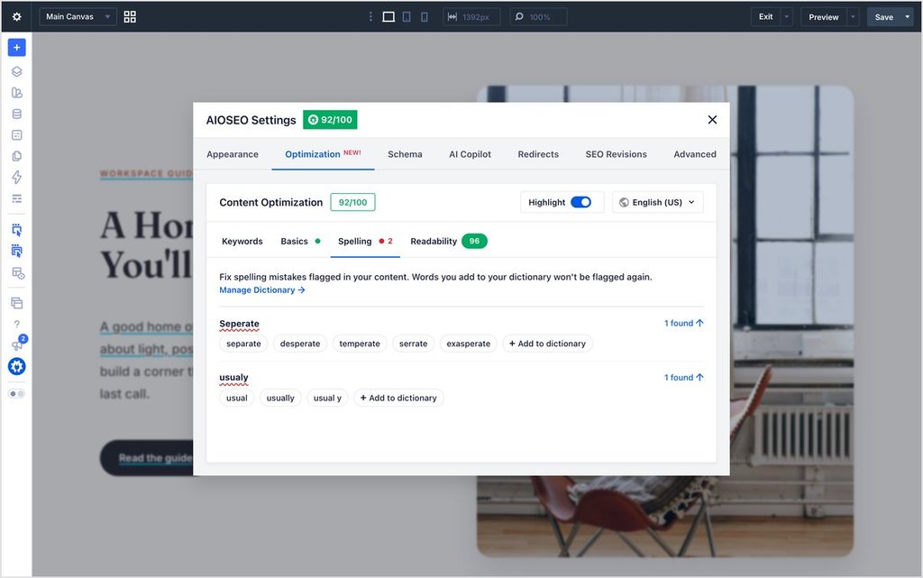
Task: Choose the 'desperate' spelling suggestion
Action: (300, 344)
